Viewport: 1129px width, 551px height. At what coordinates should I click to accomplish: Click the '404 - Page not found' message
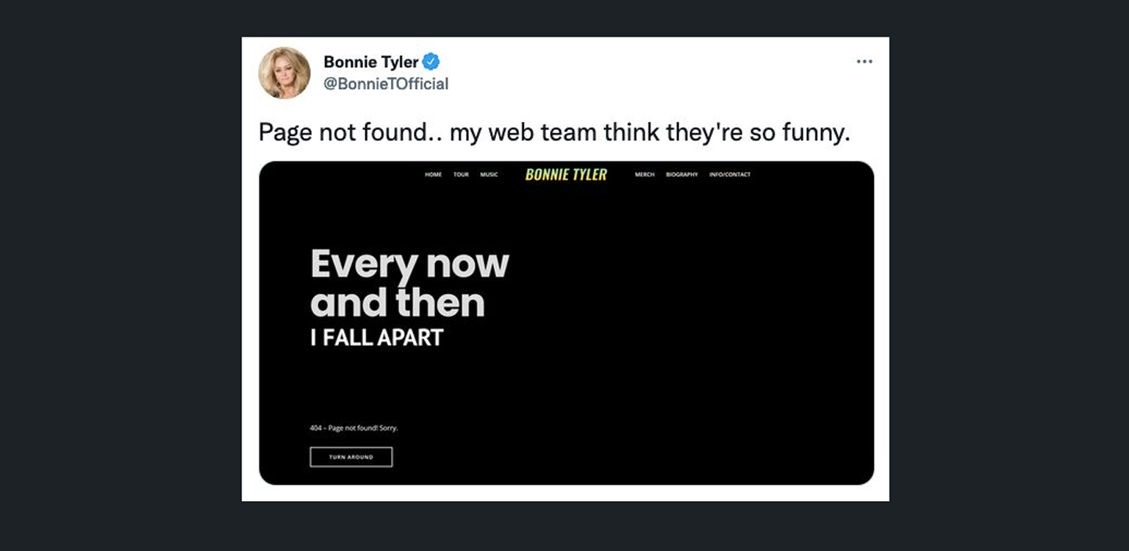pyautogui.click(x=354, y=428)
